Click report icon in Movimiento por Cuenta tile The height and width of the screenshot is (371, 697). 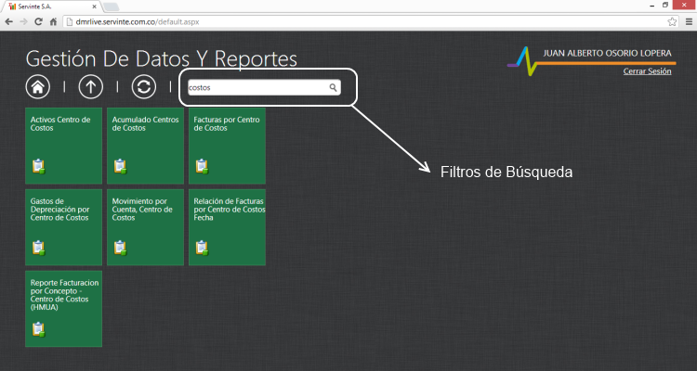120,248
